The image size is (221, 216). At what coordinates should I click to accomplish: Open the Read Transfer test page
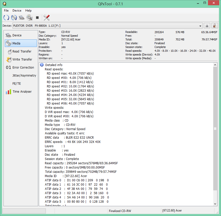click(21, 51)
